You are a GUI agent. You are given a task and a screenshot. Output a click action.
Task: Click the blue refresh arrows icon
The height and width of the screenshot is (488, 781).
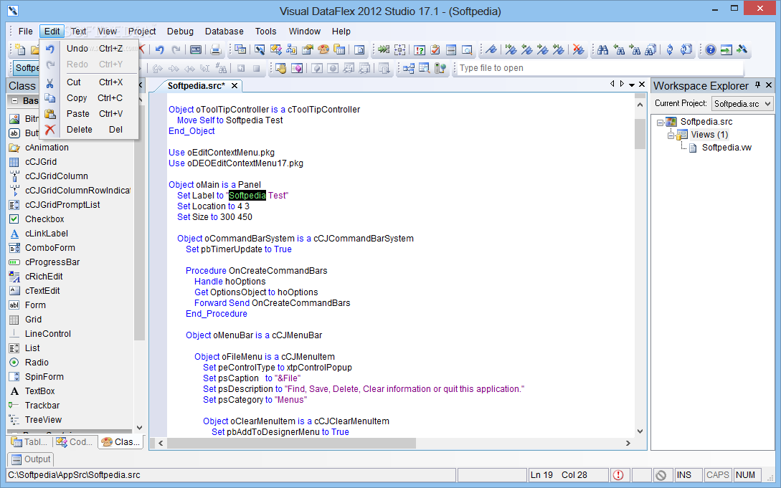tap(670, 49)
